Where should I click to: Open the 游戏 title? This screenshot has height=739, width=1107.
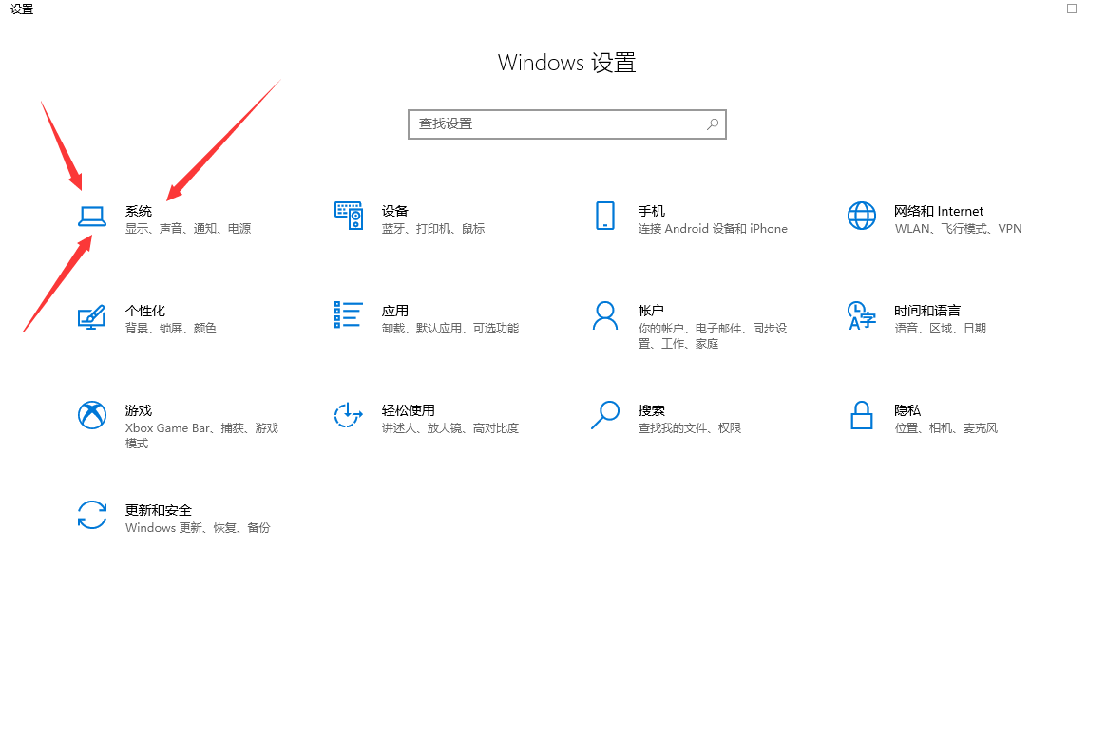139,410
